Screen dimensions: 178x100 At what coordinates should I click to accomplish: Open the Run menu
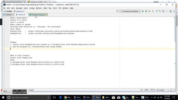50,8
